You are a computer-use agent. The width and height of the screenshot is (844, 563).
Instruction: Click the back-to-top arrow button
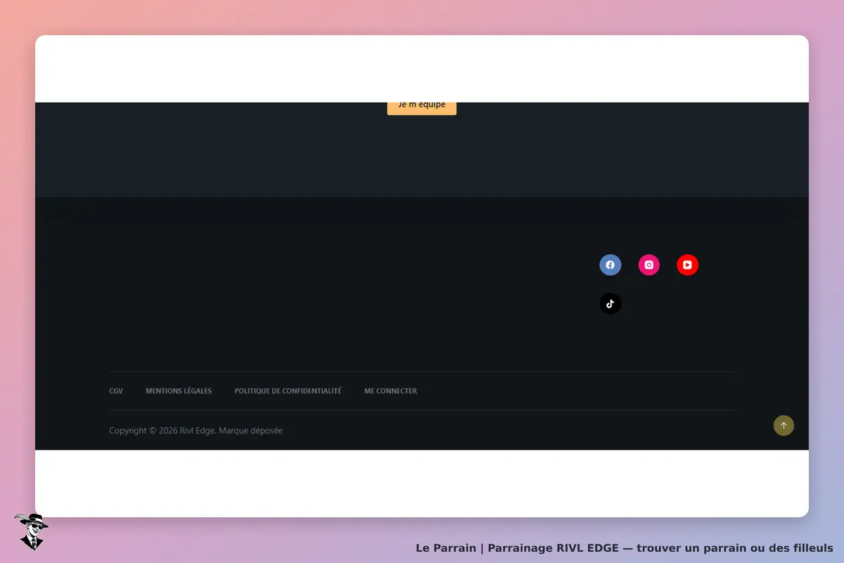(x=784, y=426)
